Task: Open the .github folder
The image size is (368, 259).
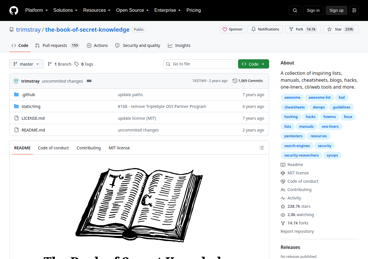Action: (28, 94)
